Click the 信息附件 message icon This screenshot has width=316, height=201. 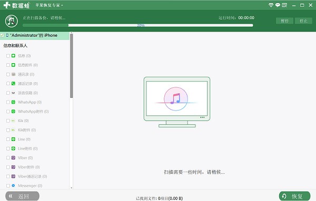[x=13, y=65]
